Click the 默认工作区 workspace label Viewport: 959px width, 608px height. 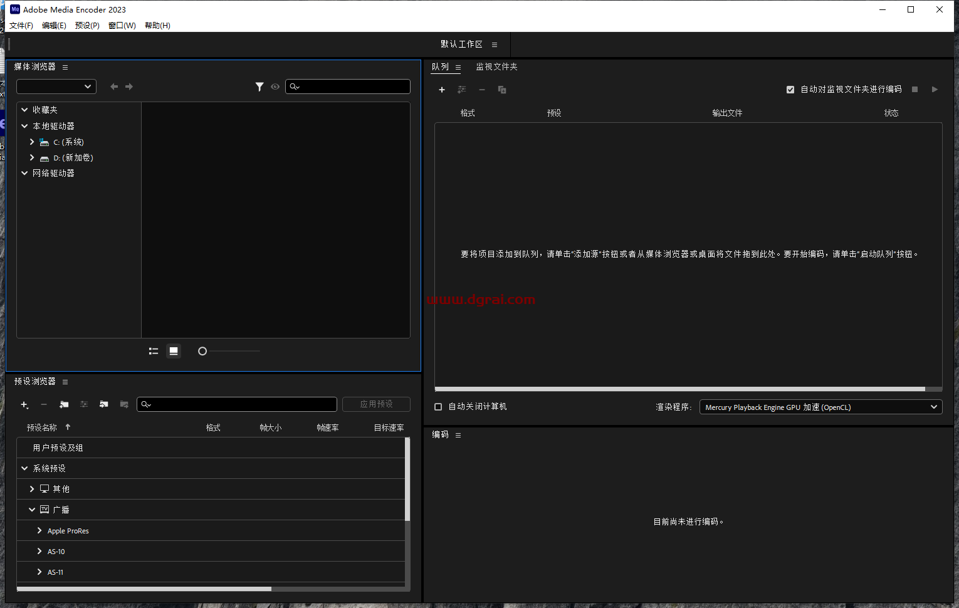click(462, 44)
